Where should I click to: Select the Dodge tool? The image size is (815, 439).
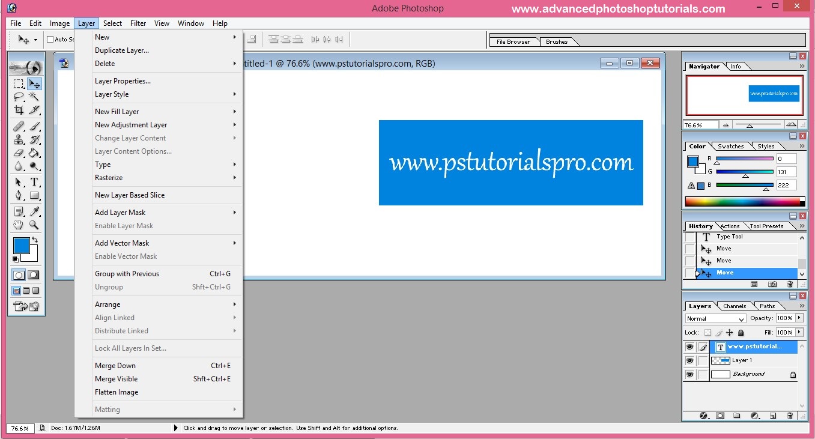(x=34, y=166)
